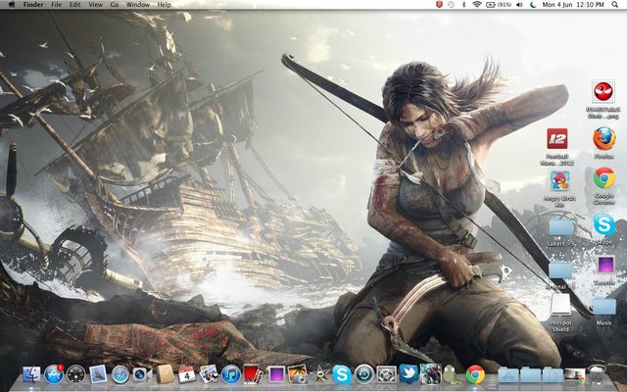Open Preview from the Dock

[209, 374]
